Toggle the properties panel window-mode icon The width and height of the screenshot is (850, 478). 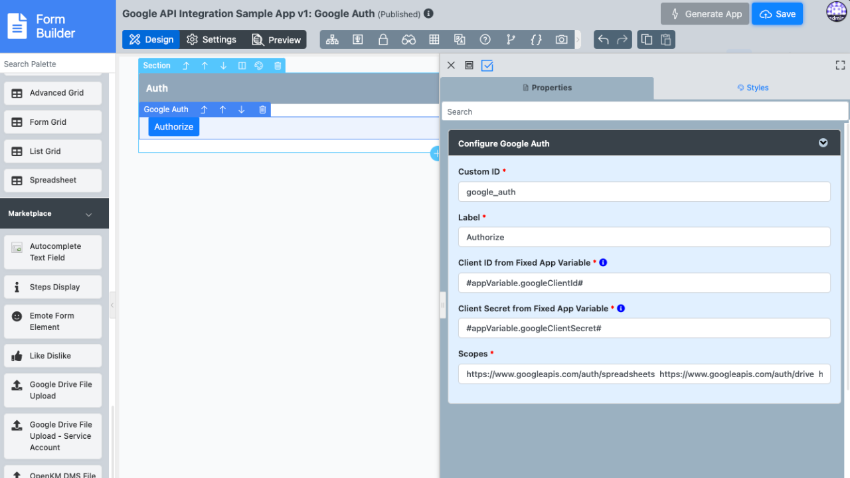[469, 66]
